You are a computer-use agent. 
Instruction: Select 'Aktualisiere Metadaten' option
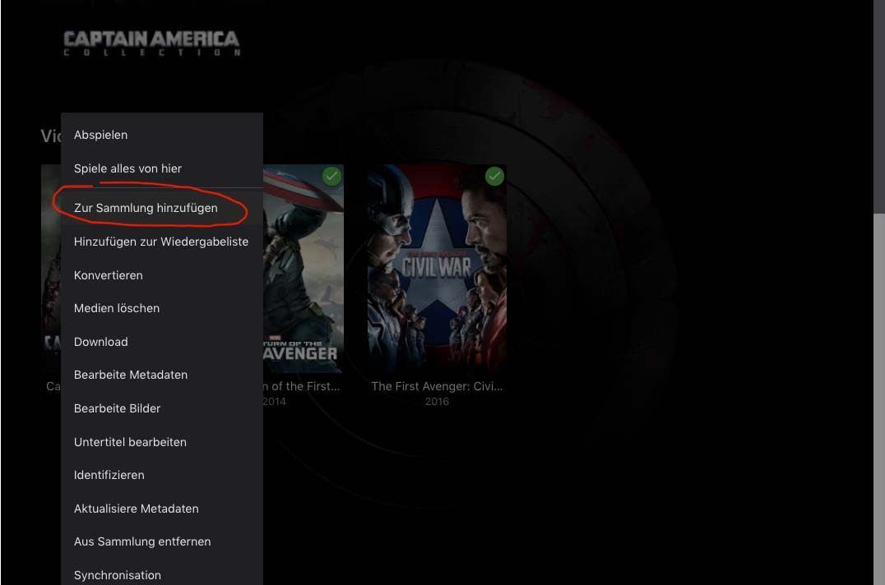coord(162,509)
